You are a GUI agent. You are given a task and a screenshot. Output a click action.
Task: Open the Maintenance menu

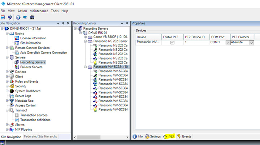click(39, 11)
